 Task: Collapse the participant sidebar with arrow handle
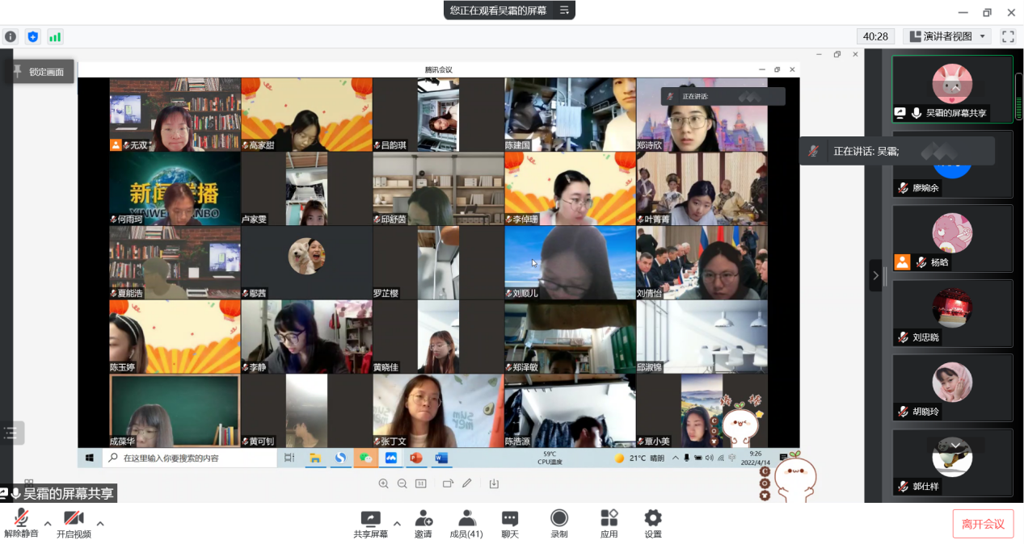tap(875, 275)
